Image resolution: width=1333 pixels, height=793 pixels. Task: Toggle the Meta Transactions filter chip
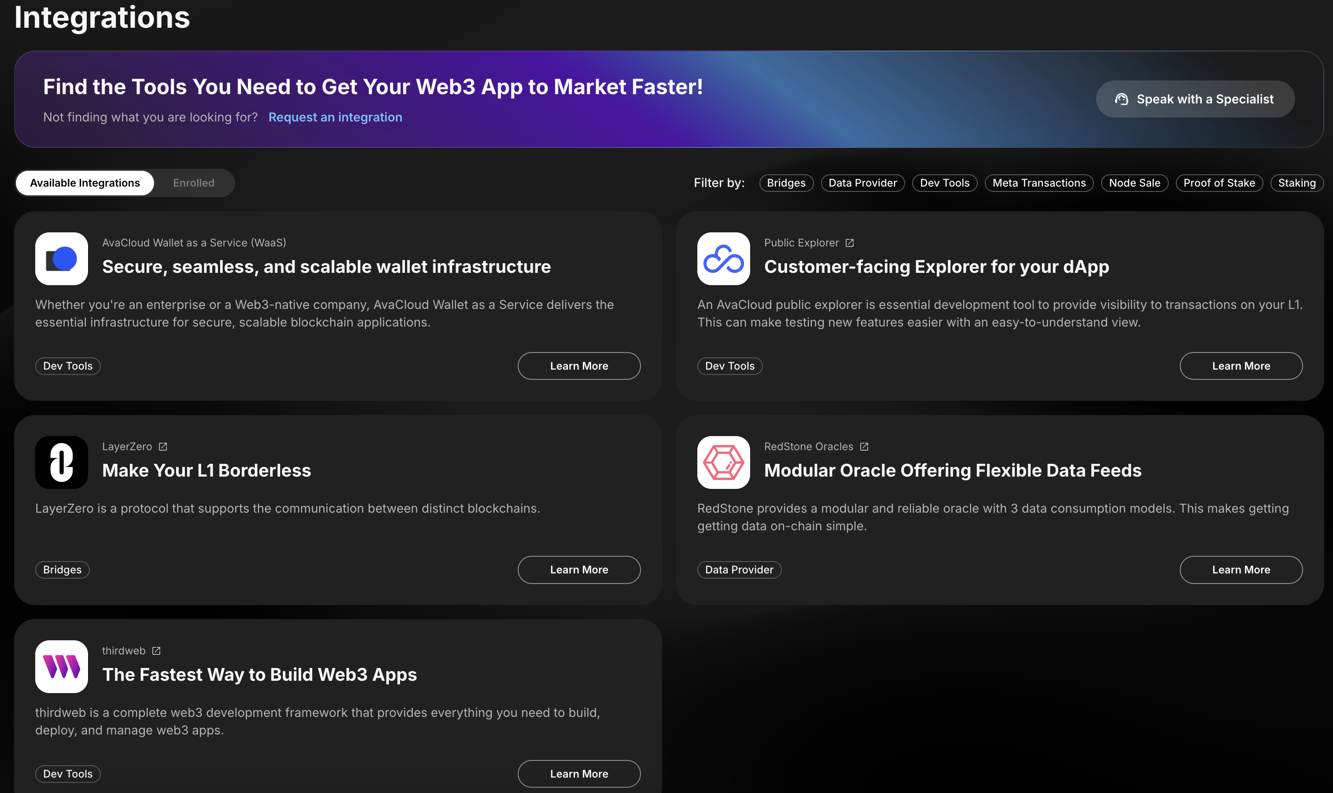click(x=1038, y=183)
